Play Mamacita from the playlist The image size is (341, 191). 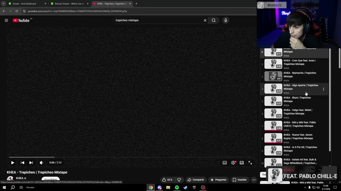click(294, 76)
